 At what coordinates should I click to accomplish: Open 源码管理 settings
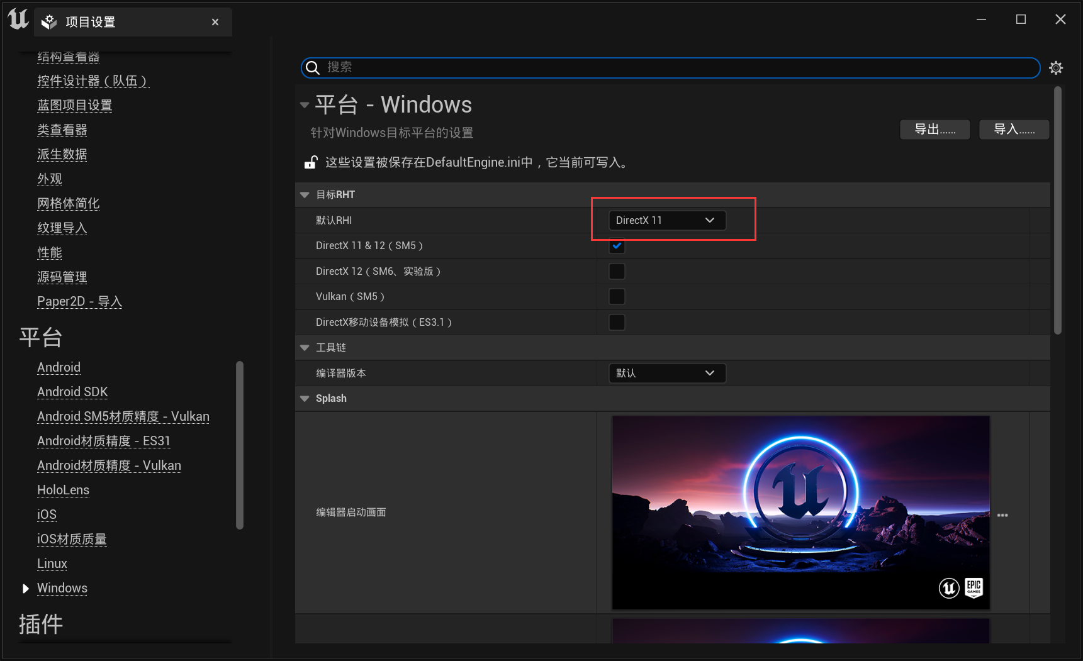(62, 277)
